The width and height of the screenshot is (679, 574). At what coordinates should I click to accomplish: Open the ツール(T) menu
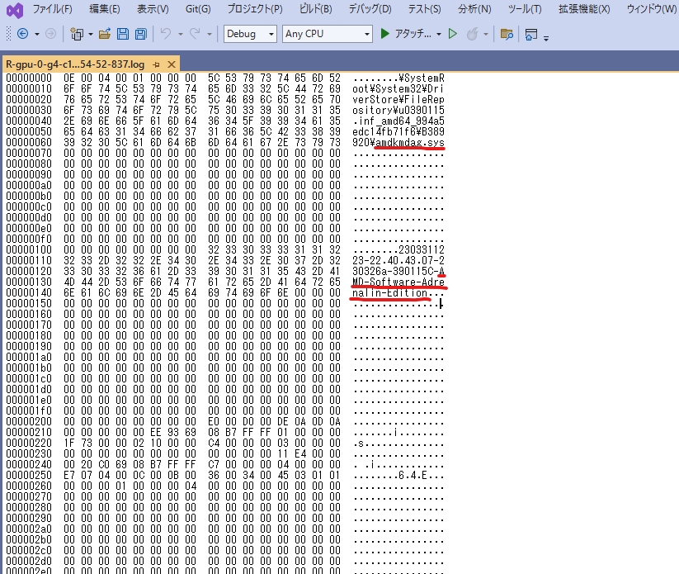(525, 9)
